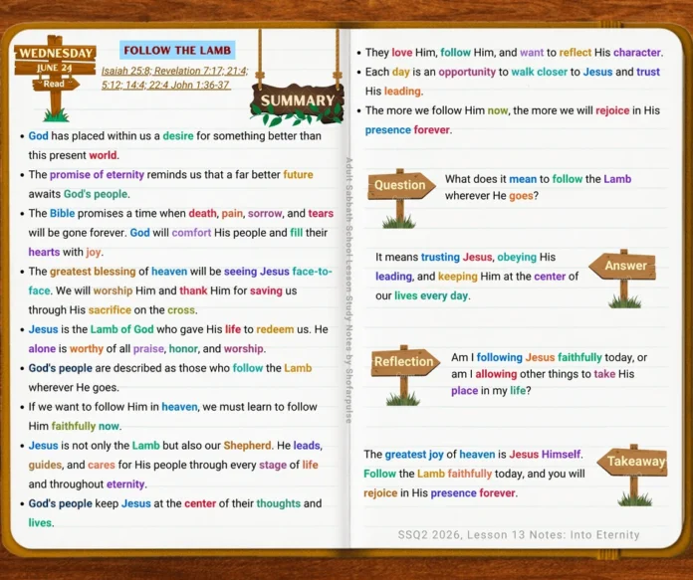Click the line starting 'The greatest blessing of heaven'
This screenshot has width=693, height=580.
coord(180,272)
